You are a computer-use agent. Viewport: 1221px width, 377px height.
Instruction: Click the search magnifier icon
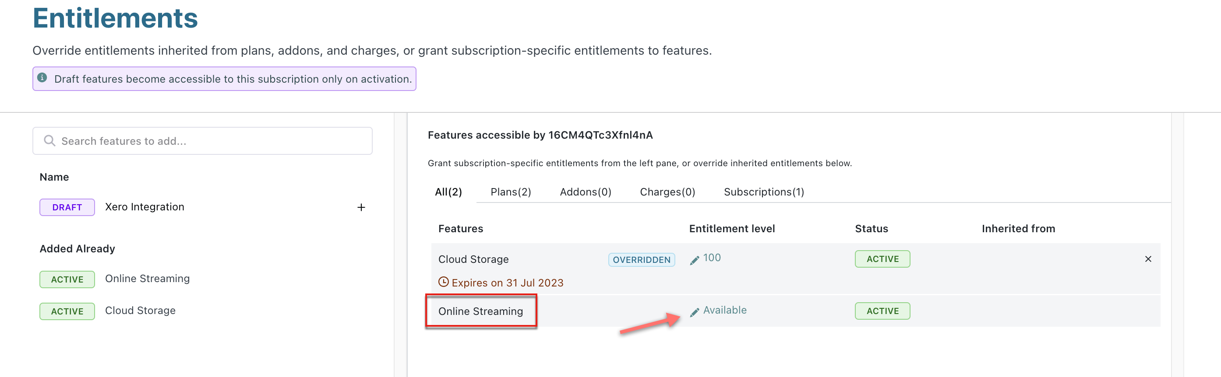click(49, 141)
